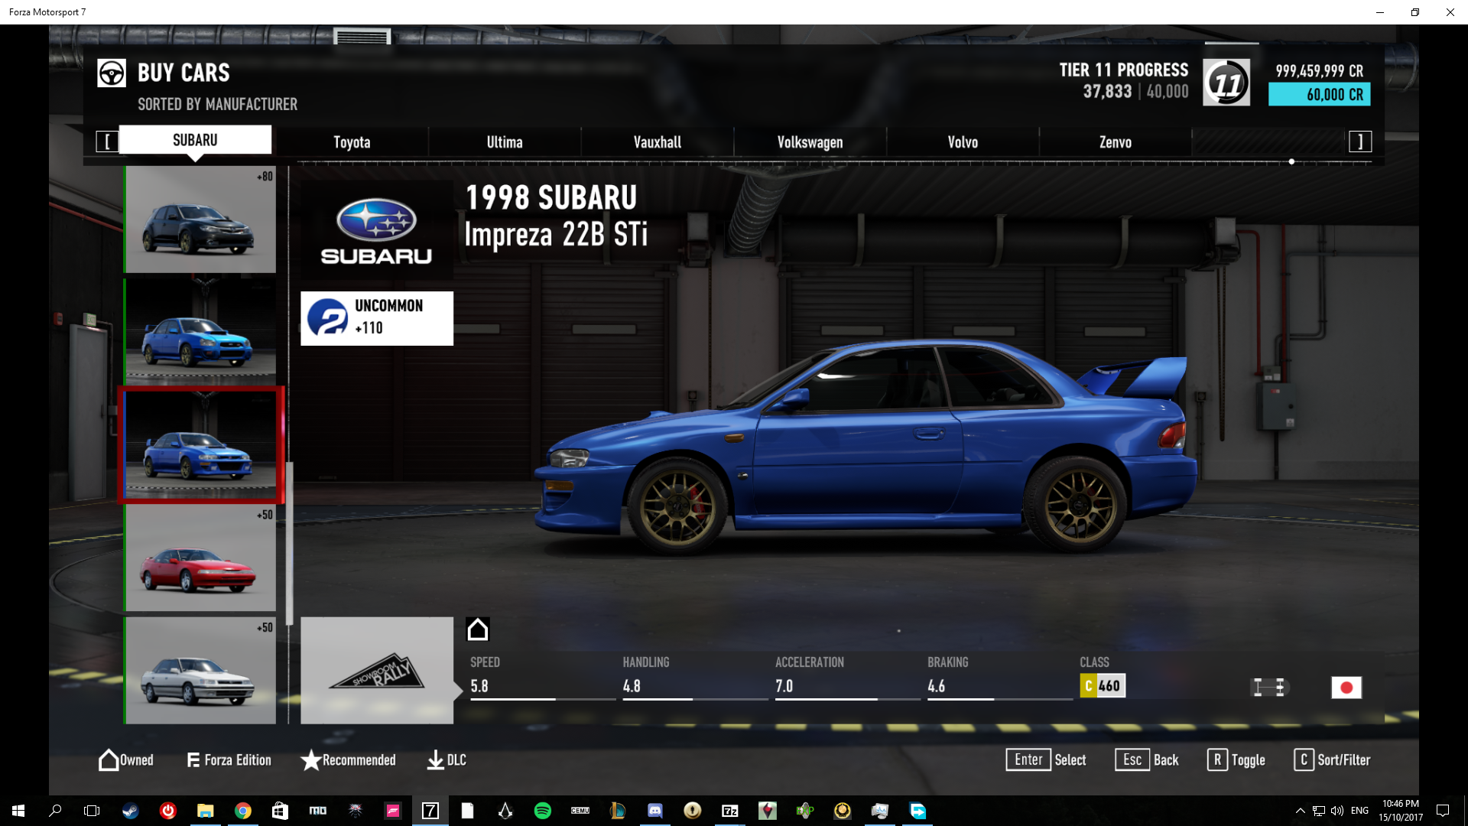Image resolution: width=1468 pixels, height=826 pixels.
Task: Click the Uncommon rarity badge
Action: coord(376,318)
